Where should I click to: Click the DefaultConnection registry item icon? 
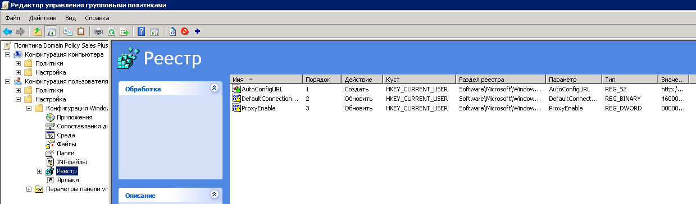[x=236, y=99]
